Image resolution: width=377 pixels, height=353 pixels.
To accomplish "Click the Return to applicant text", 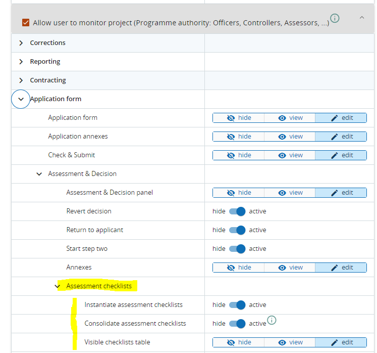I will coord(95,230).
